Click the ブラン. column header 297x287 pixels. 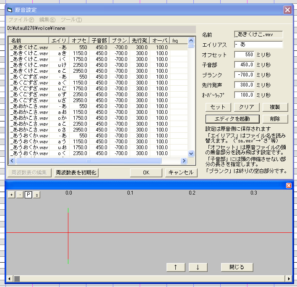click(x=120, y=41)
